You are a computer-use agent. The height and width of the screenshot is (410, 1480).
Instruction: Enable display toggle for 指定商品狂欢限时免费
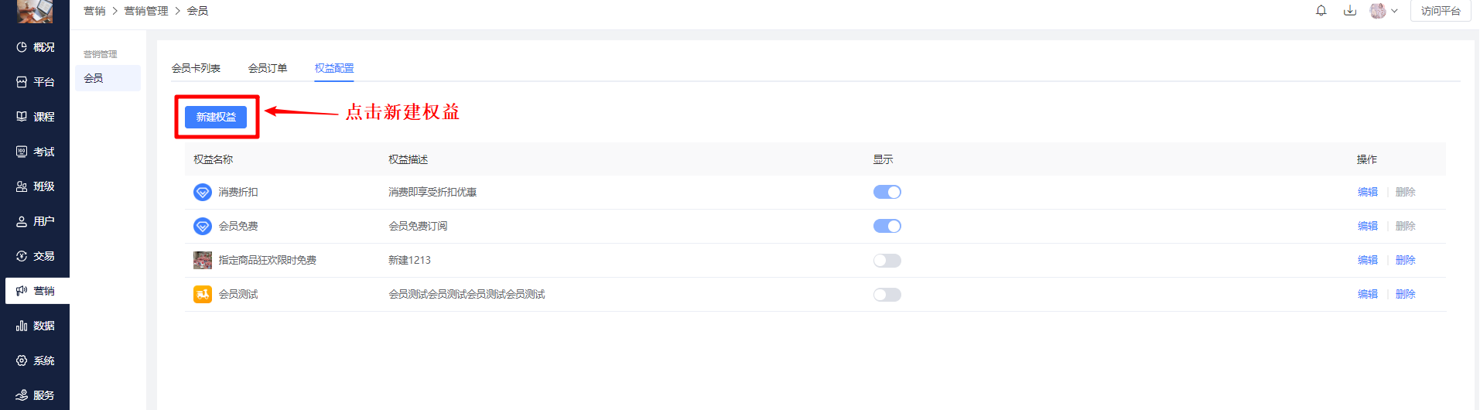click(887, 261)
